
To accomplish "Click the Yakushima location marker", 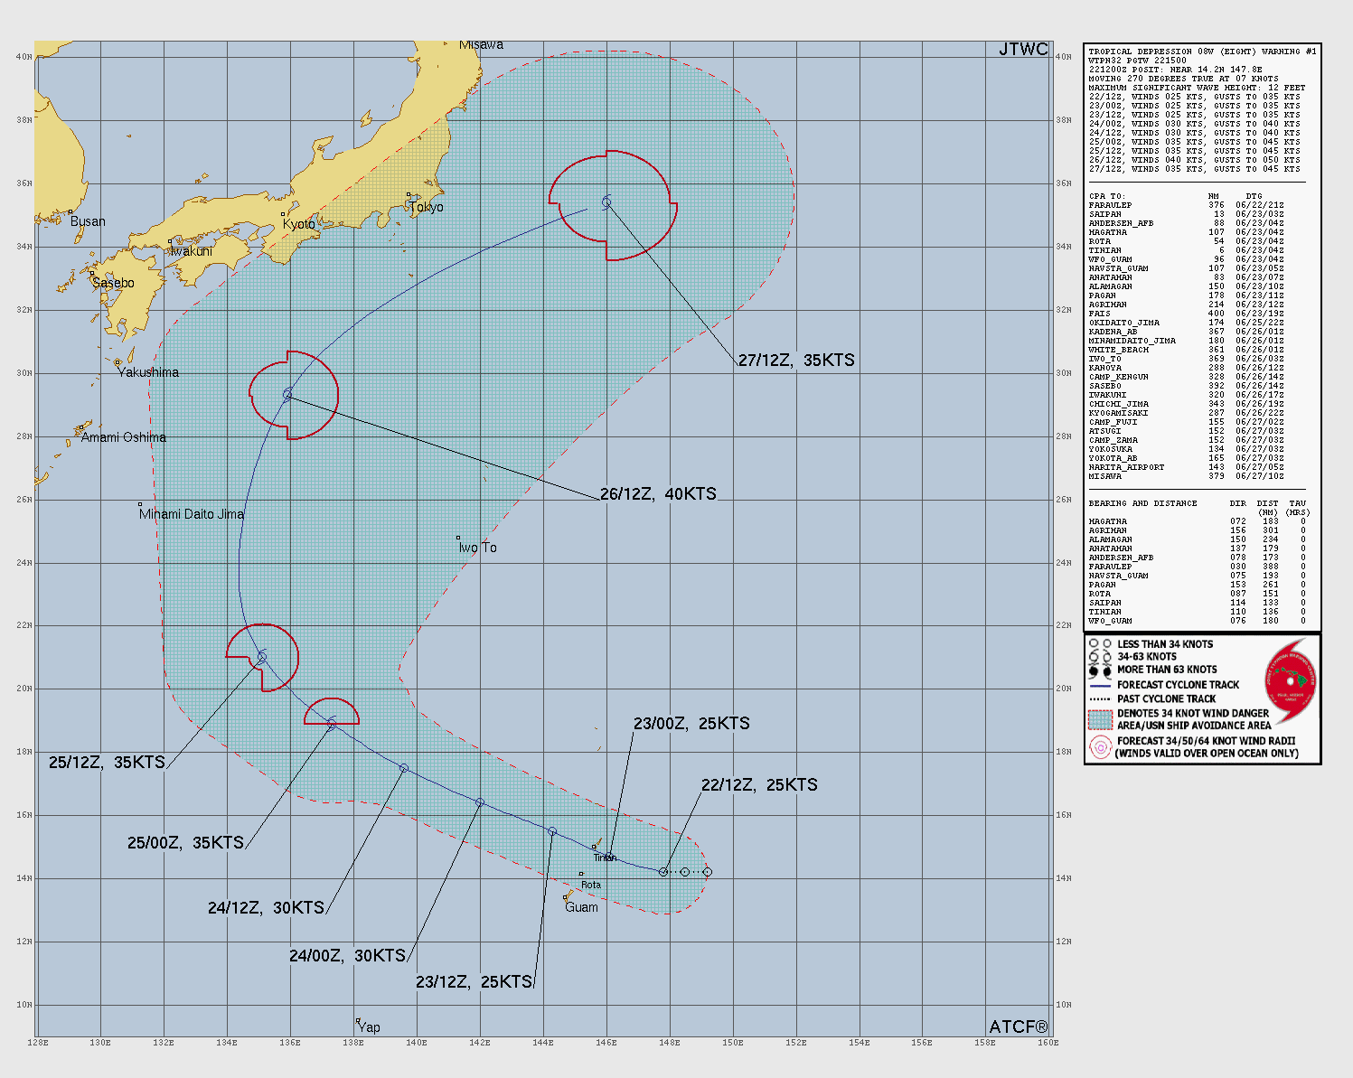I will pos(117,362).
